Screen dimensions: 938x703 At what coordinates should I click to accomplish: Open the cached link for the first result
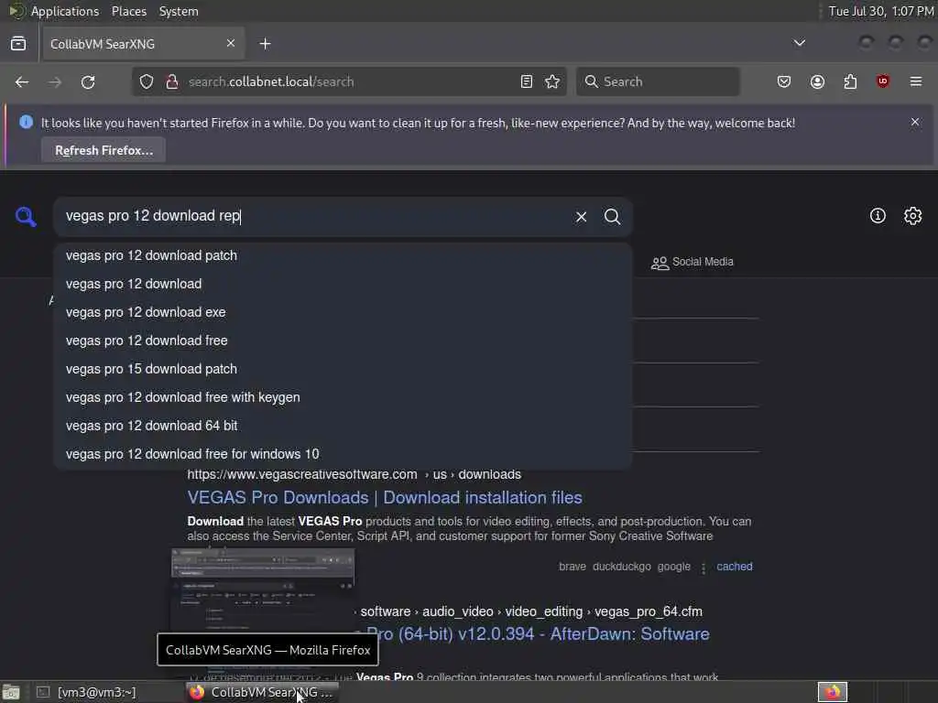pyautogui.click(x=734, y=567)
